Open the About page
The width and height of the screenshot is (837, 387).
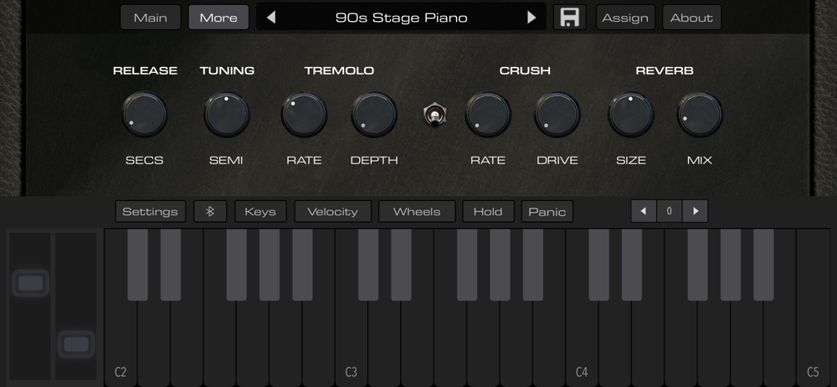pyautogui.click(x=691, y=17)
